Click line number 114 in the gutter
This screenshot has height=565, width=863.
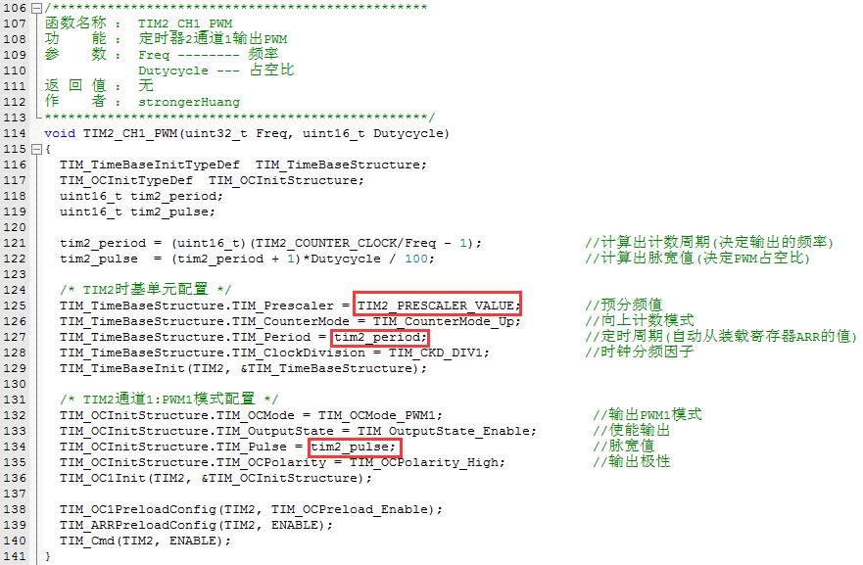click(15, 134)
